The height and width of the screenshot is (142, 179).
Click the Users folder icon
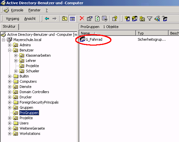16,123
